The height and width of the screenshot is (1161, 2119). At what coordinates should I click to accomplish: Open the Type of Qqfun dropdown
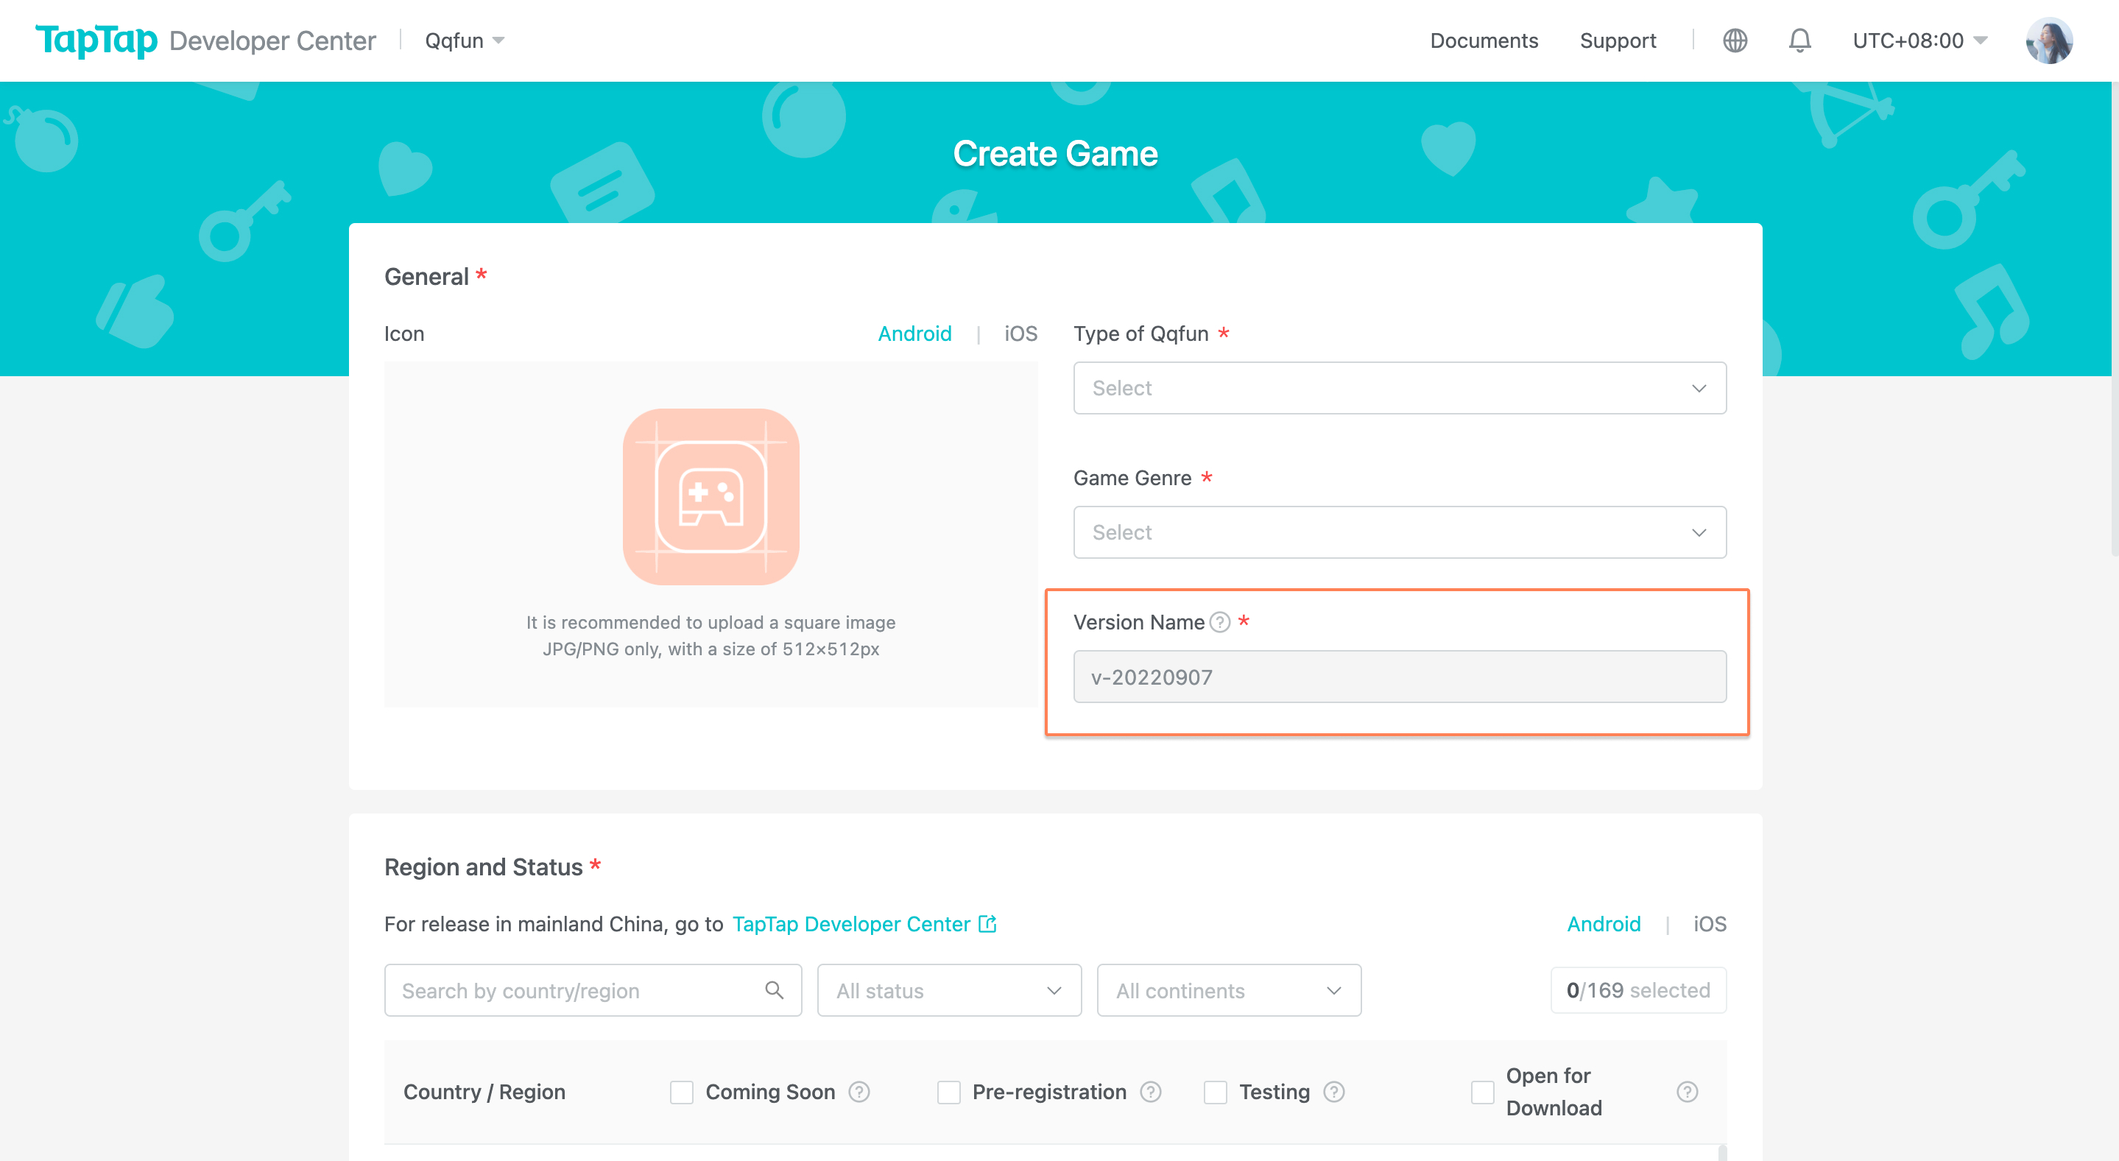1399,388
